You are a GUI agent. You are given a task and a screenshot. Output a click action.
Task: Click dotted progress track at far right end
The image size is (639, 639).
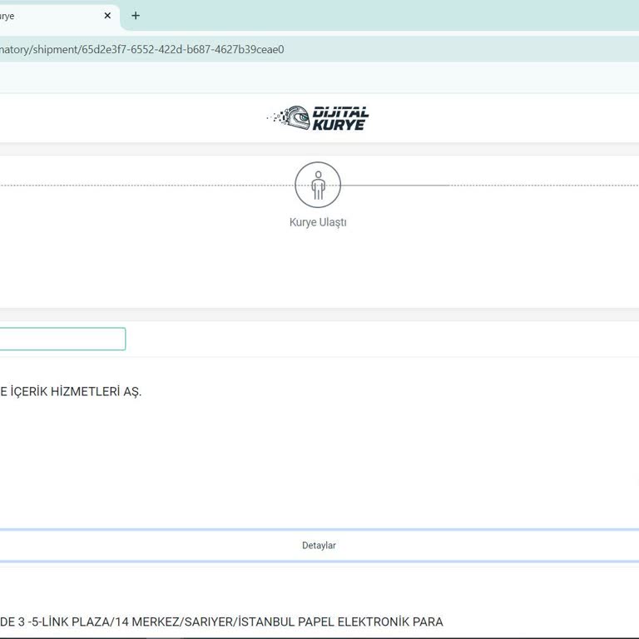[x=544, y=186]
